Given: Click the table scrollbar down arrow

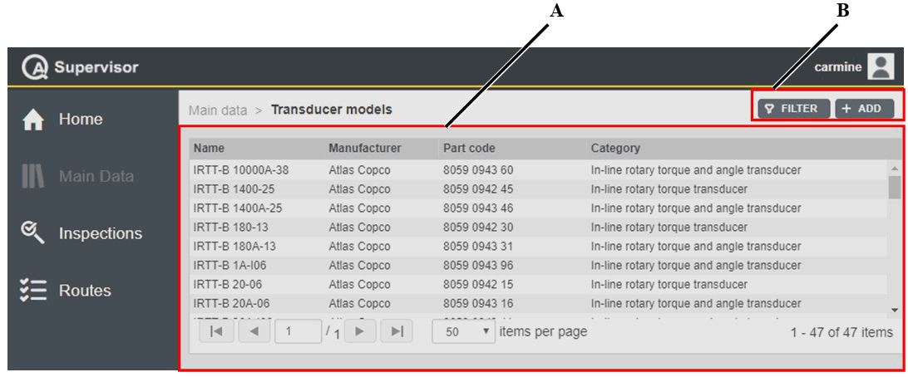Looking at the screenshot, I should pos(895,309).
